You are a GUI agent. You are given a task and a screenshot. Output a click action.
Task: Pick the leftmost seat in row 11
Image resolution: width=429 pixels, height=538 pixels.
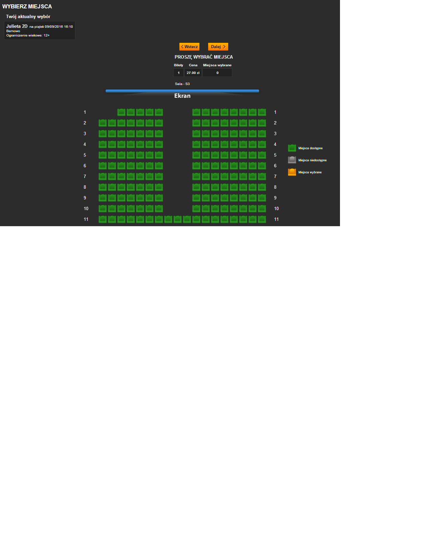pos(103,219)
